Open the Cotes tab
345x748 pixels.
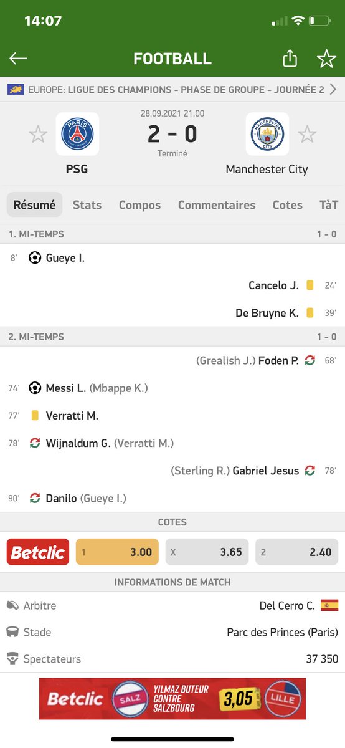(288, 205)
